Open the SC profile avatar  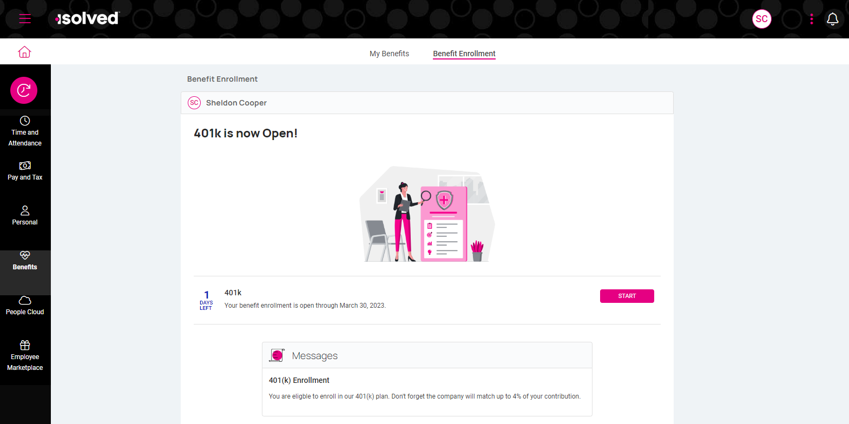pyautogui.click(x=762, y=19)
